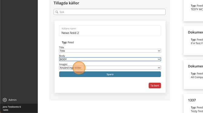Click the red Ta bort button
Viewport: 203px width, 113px height.
[155, 86]
